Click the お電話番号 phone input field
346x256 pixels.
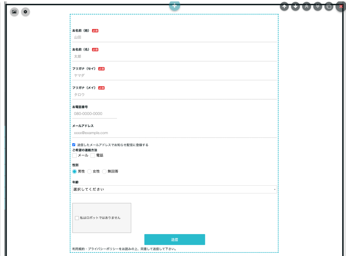click(94, 114)
